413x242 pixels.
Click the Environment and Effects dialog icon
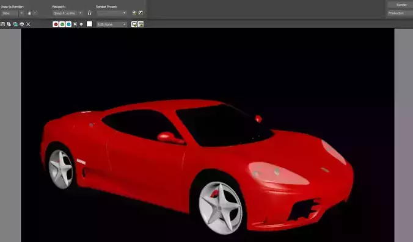[141, 13]
